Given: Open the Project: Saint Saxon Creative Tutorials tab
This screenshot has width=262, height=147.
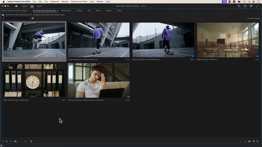Looking at the screenshot, I should (x=14, y=11).
